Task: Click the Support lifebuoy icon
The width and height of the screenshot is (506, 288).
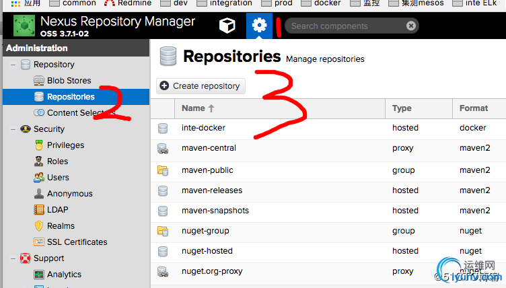Action: (x=25, y=258)
